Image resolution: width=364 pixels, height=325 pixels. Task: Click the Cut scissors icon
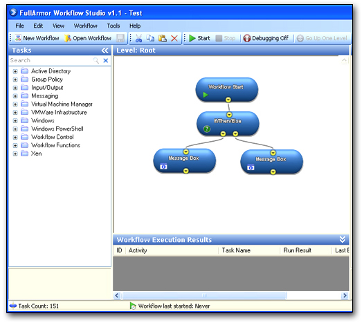138,38
